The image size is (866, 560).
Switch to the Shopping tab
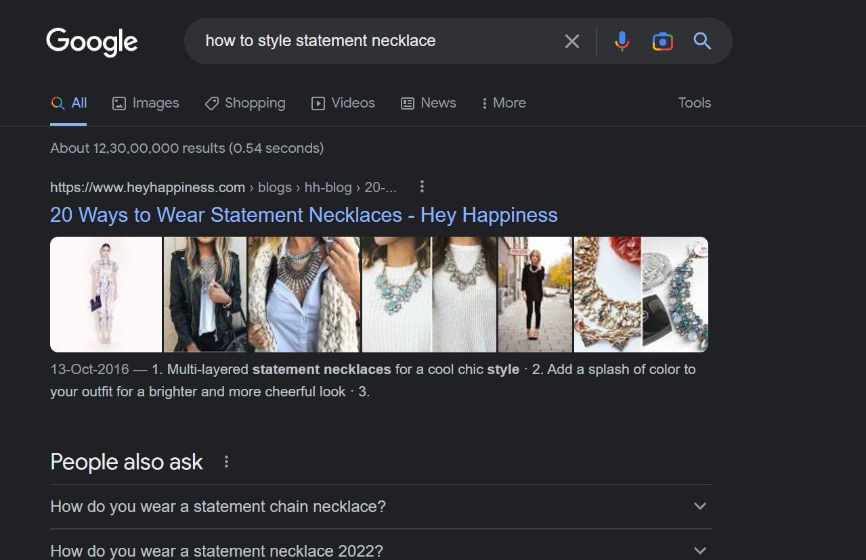[x=245, y=103]
